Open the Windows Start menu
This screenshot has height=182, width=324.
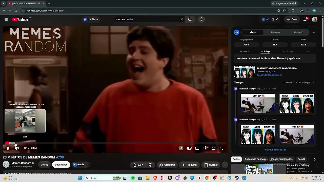[80, 178]
